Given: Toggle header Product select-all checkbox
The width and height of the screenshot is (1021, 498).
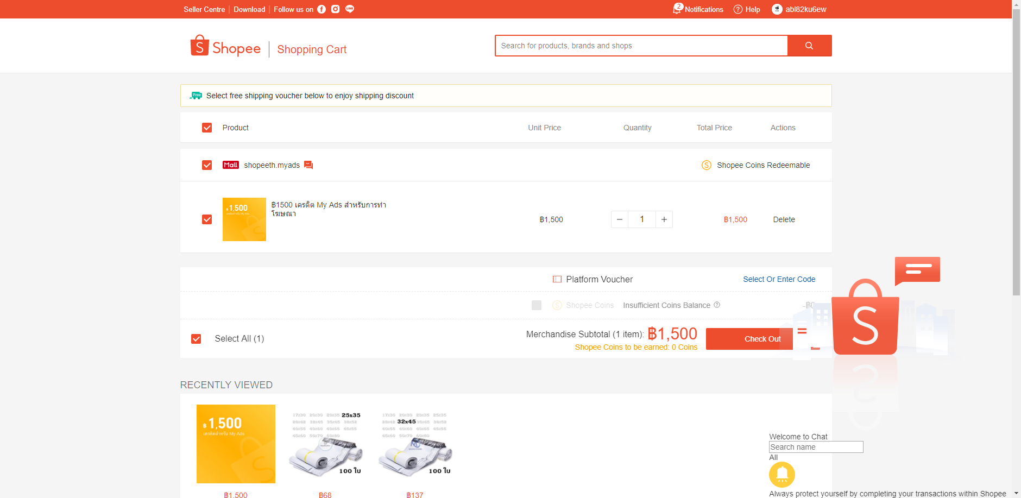Looking at the screenshot, I should [x=207, y=128].
